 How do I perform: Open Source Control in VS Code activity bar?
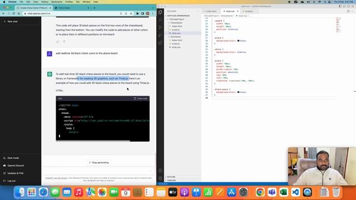pos(160,27)
